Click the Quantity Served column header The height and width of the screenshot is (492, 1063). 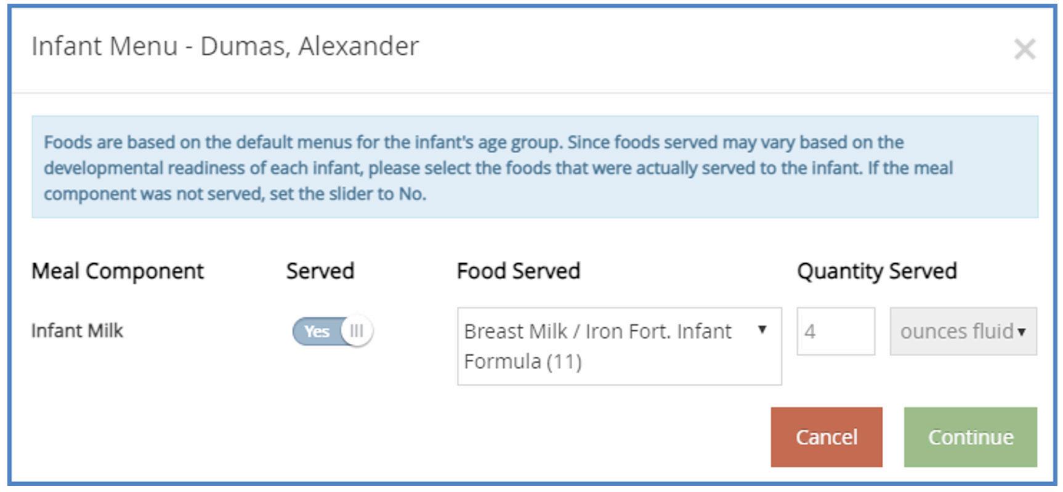pos(876,271)
